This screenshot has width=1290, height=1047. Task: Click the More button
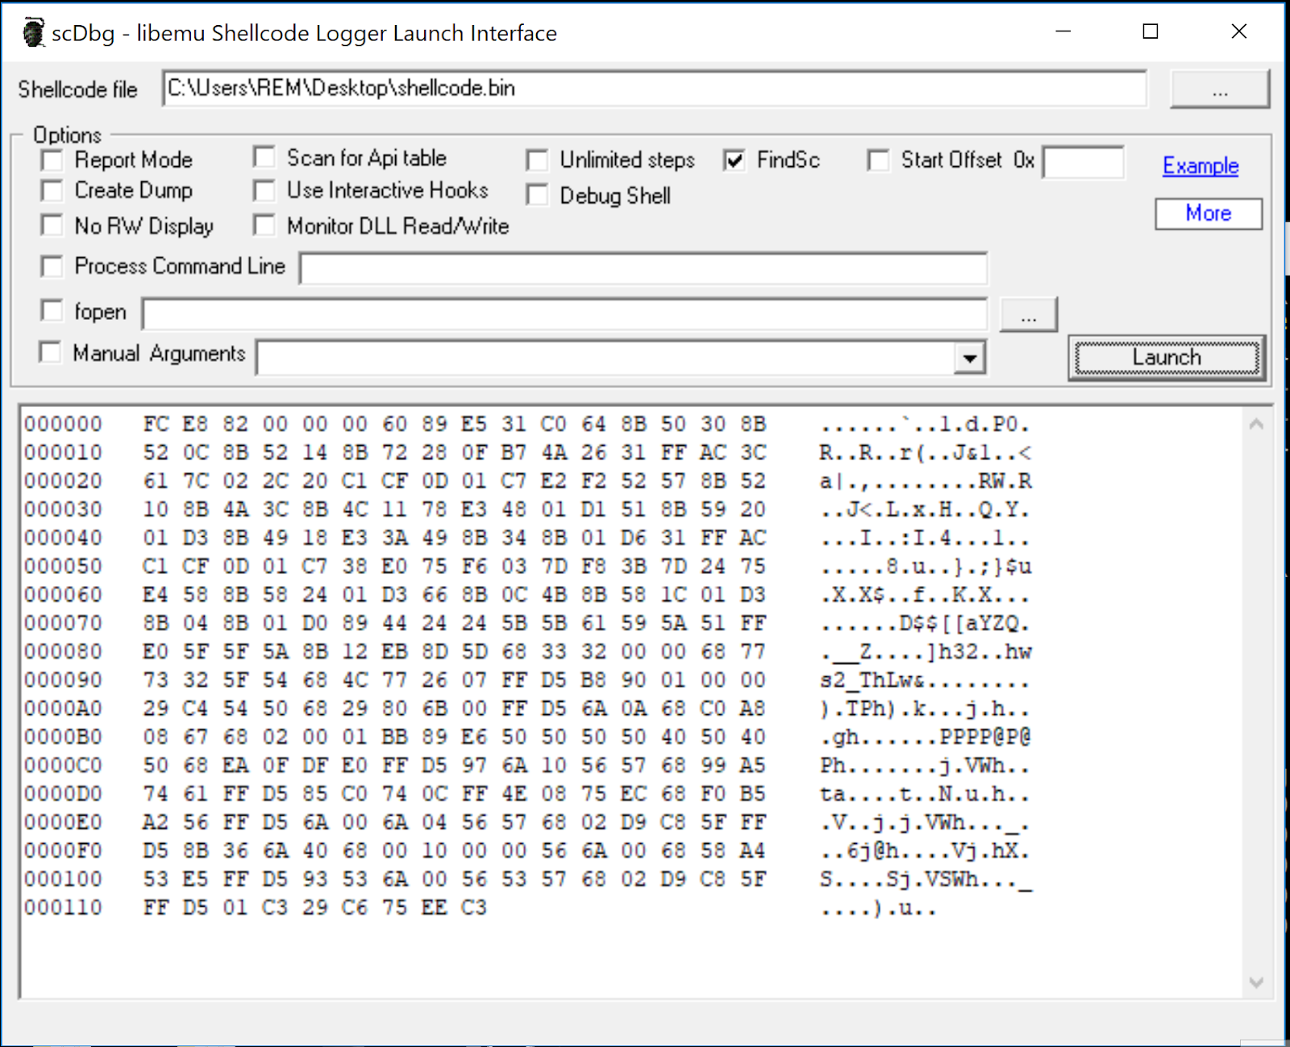[1208, 214]
